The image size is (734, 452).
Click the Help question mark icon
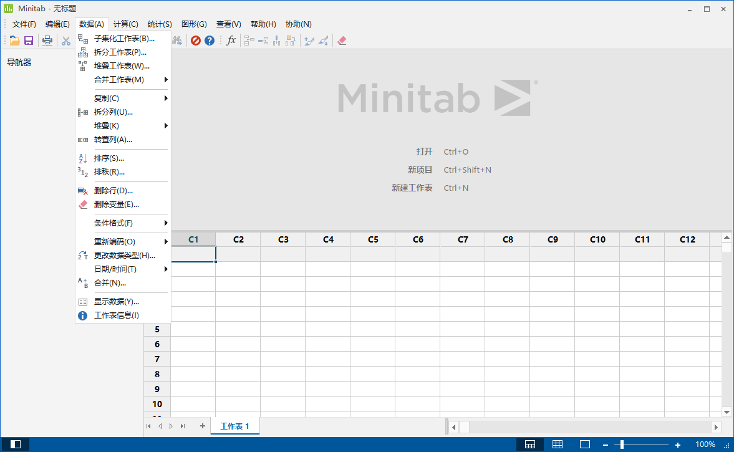click(209, 40)
